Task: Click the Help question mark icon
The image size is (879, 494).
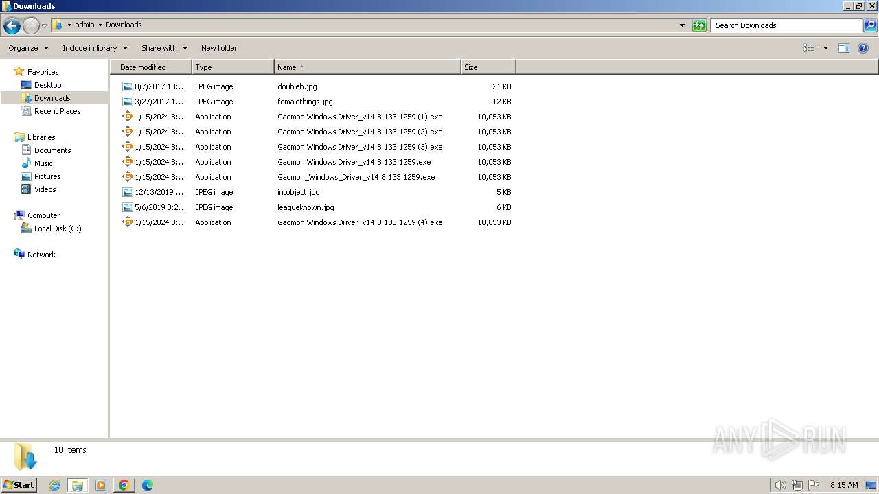Action: pyautogui.click(x=863, y=48)
